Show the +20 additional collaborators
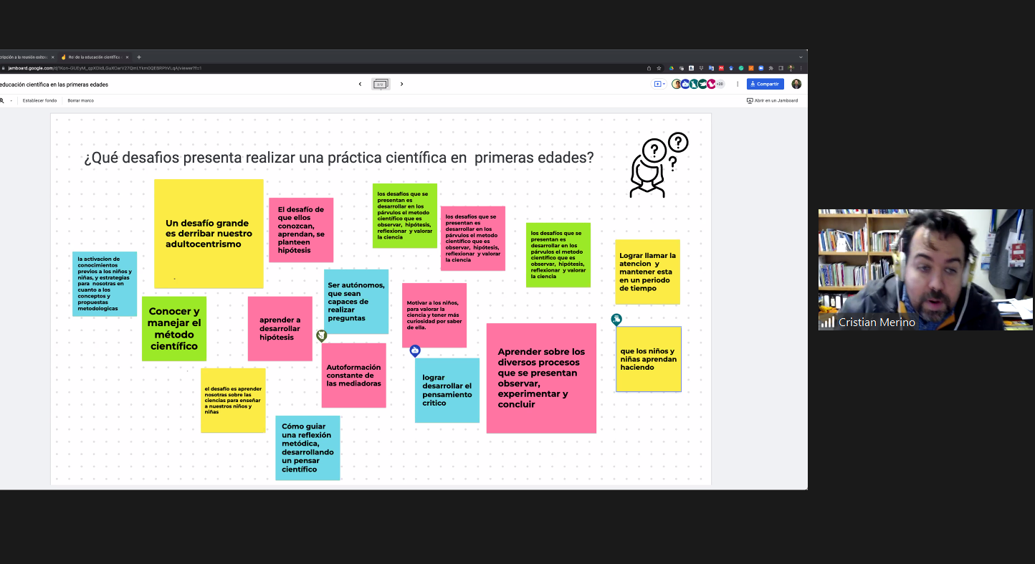 tap(720, 84)
